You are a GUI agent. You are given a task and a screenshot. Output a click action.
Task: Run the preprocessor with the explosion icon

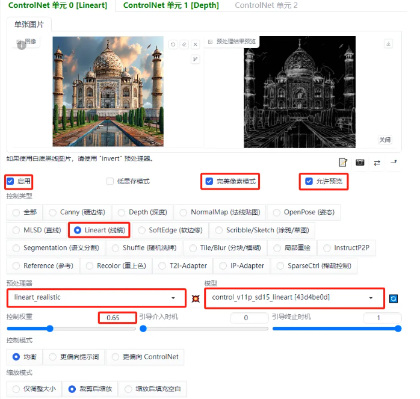[196, 298]
